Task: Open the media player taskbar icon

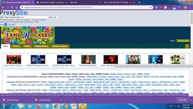Action: click(30, 106)
